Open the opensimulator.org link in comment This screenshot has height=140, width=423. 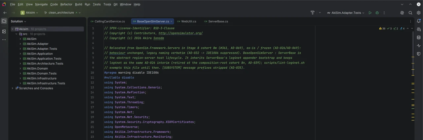point(180,33)
